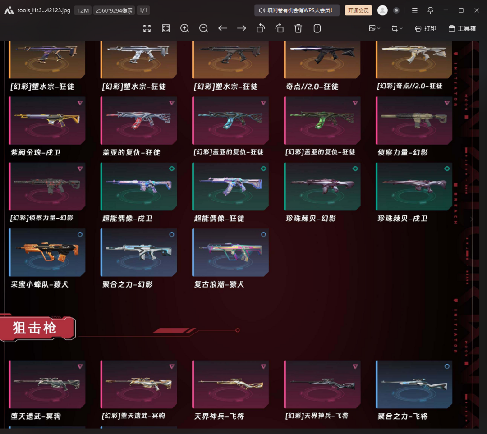Click the 超能偶像-戍卫 label
Screen dimensions: 487x434
click(x=127, y=219)
